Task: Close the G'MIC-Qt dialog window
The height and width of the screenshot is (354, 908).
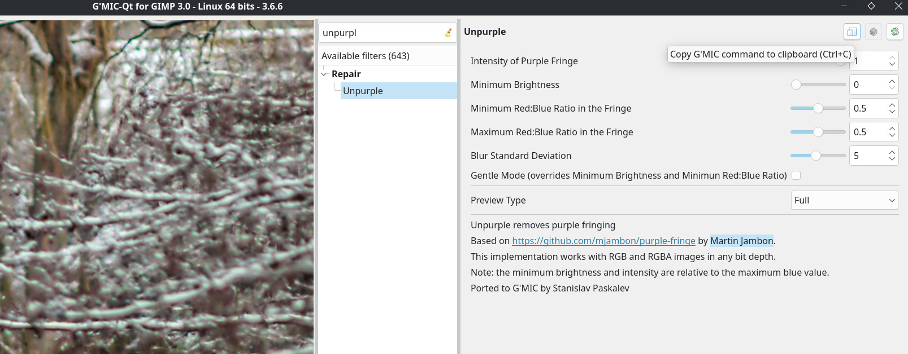Action: point(898,6)
